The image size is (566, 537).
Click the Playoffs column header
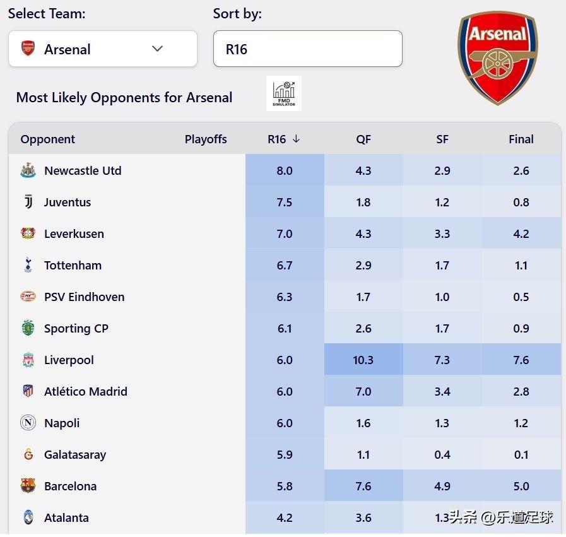click(206, 139)
